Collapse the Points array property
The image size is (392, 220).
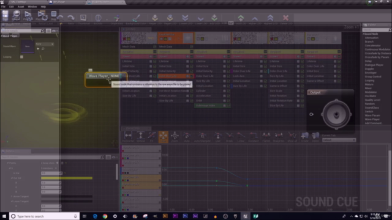(8, 163)
